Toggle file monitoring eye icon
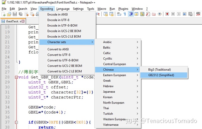Viewport: 202px width, 129px height. click(x=159, y=14)
